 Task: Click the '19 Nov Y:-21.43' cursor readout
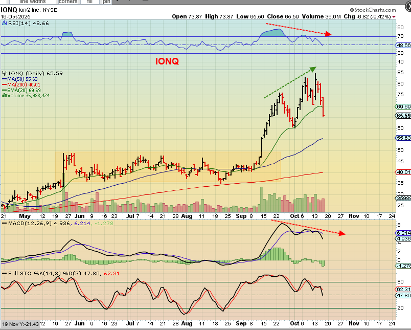20,324
